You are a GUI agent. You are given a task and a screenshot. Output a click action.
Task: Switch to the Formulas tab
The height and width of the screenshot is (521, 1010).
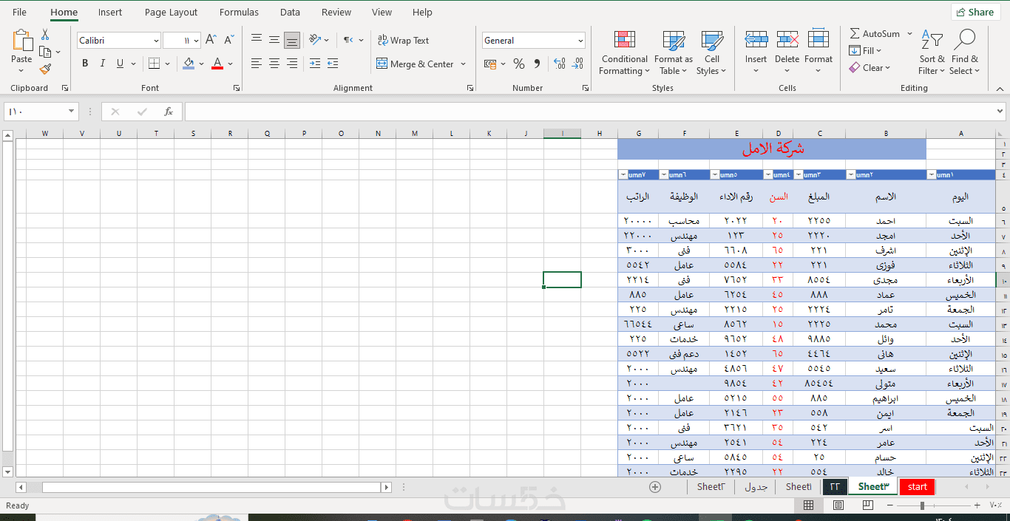(239, 12)
